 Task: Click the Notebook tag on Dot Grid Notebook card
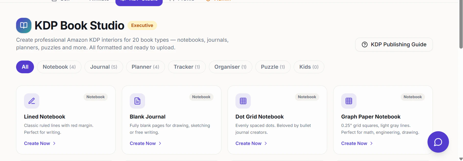click(307, 97)
